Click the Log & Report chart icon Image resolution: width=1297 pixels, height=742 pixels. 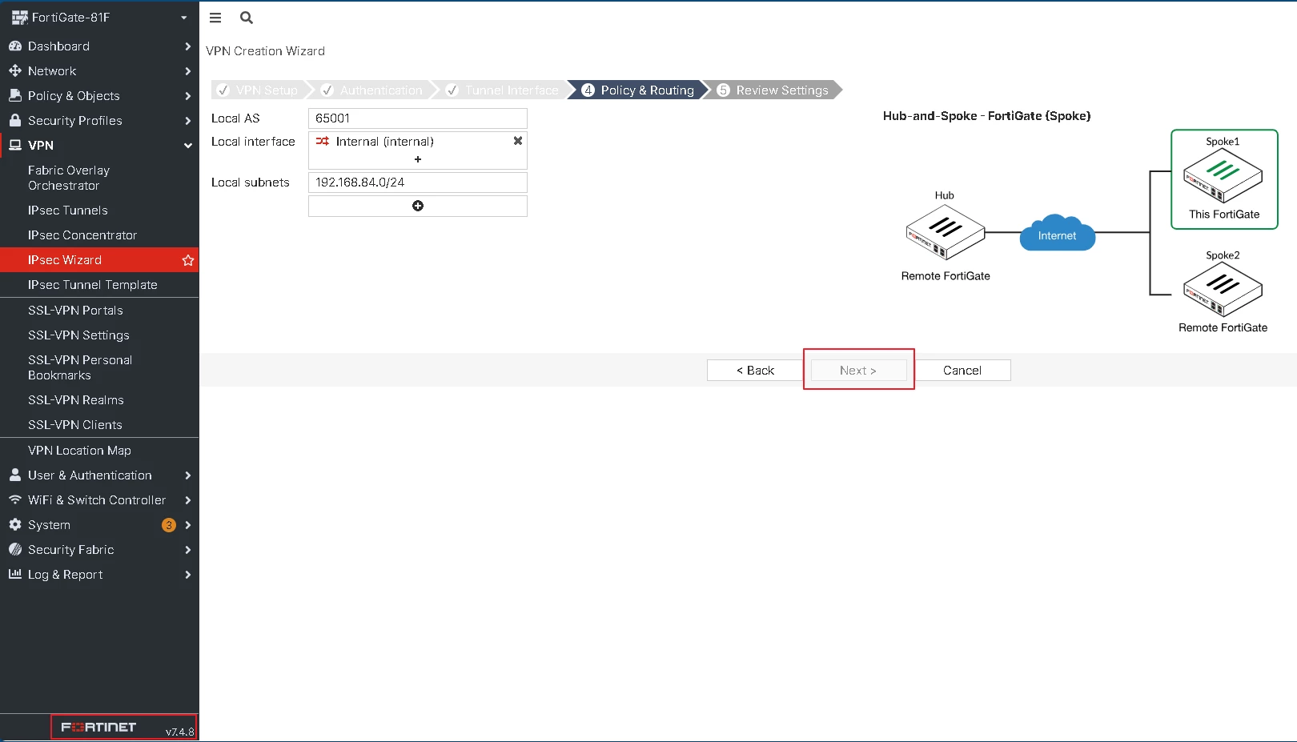[x=15, y=574]
